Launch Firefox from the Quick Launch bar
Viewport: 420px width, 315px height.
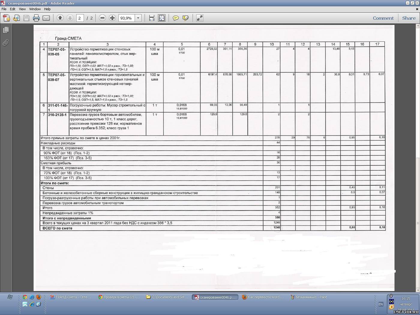(x=38, y=297)
